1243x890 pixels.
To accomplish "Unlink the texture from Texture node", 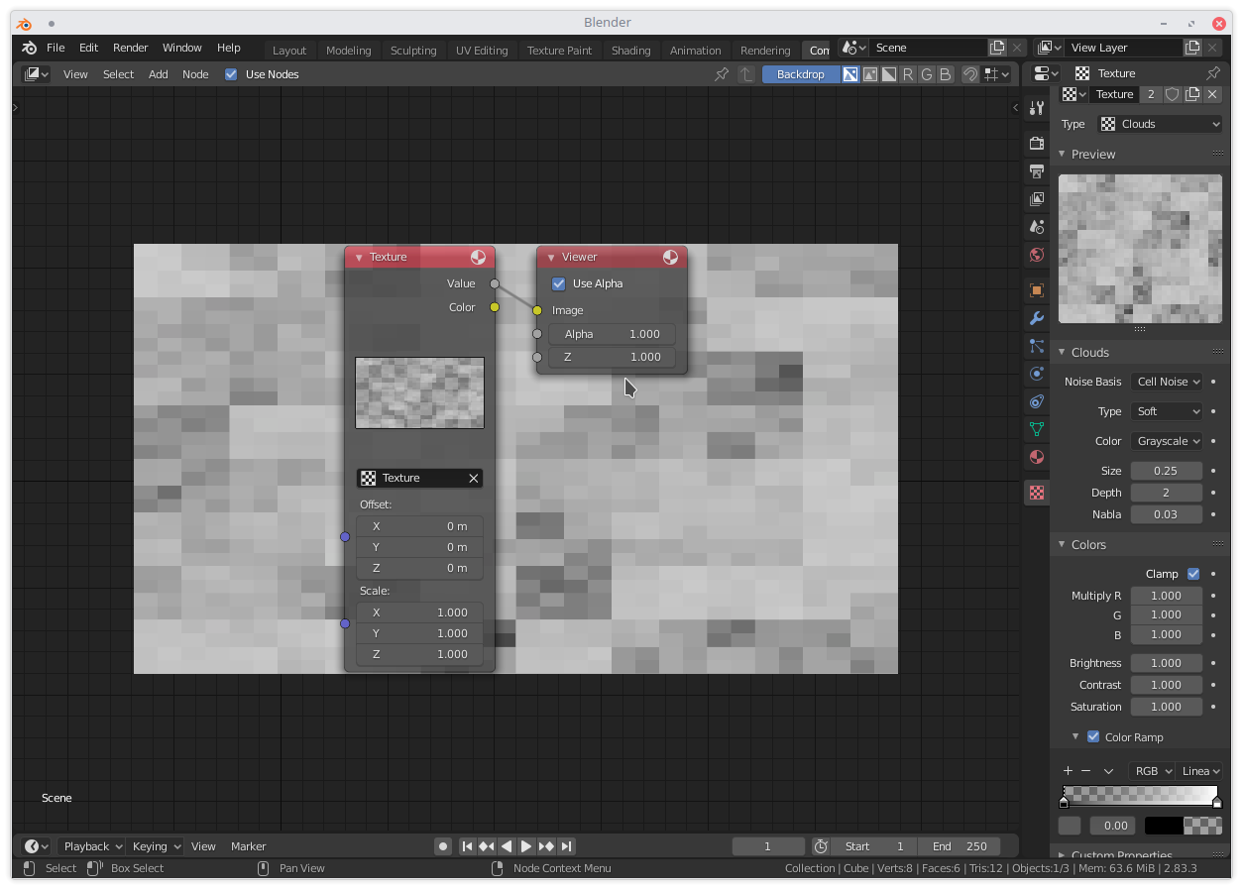I will (x=474, y=479).
